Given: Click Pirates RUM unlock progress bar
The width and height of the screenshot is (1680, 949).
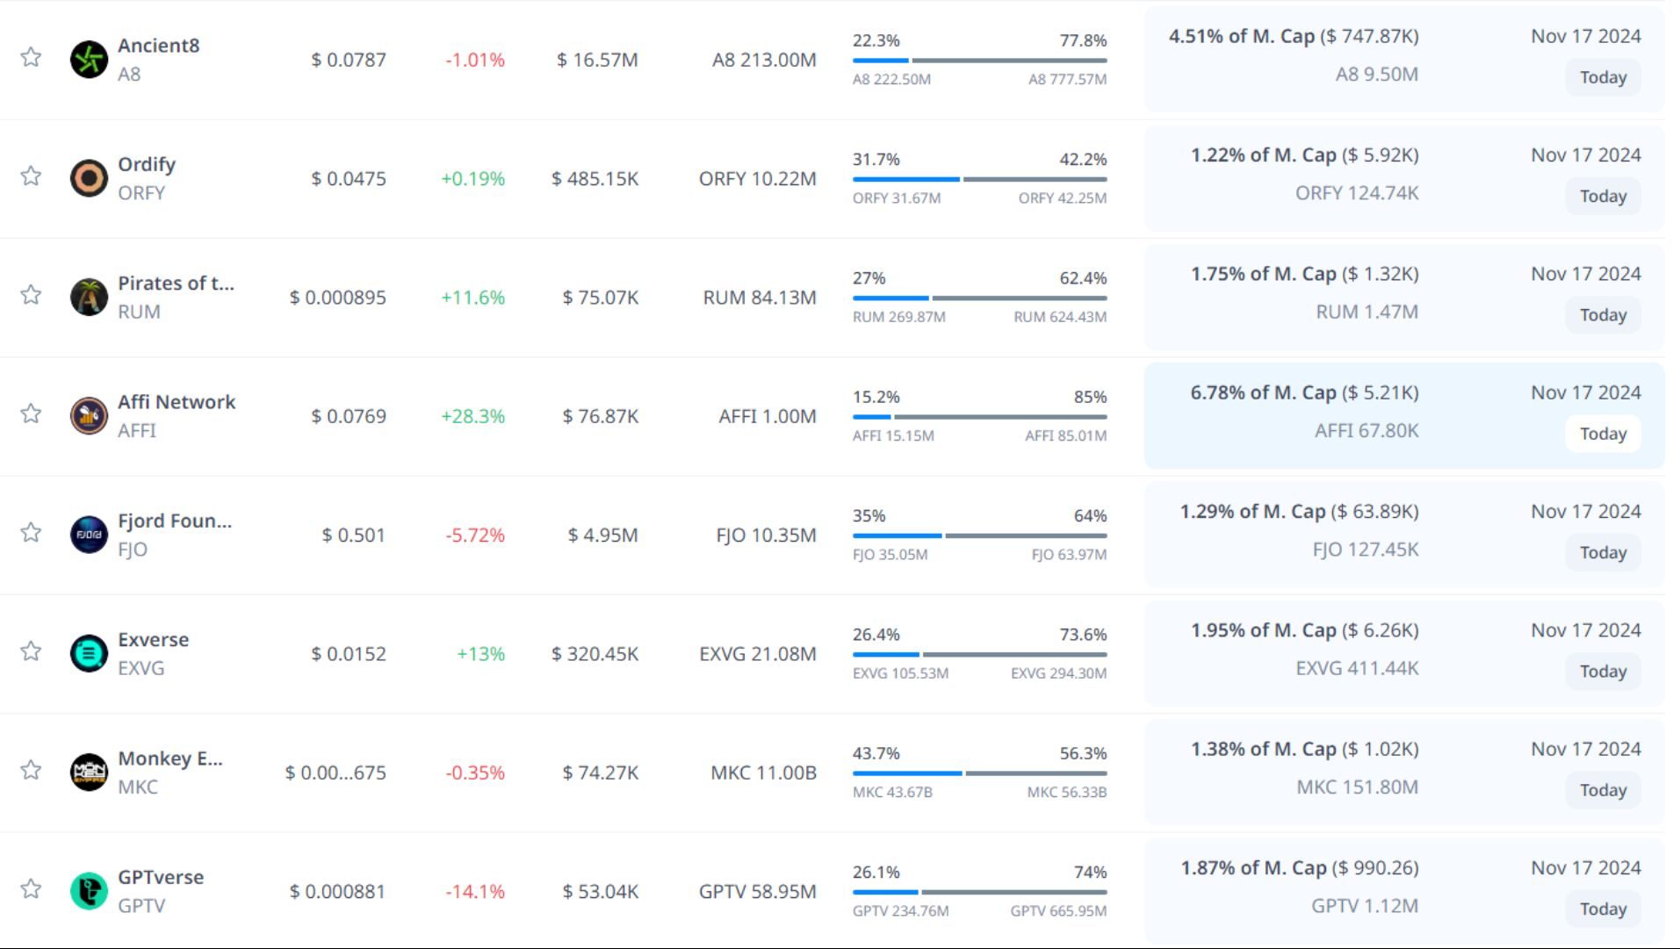Looking at the screenshot, I should (x=979, y=298).
